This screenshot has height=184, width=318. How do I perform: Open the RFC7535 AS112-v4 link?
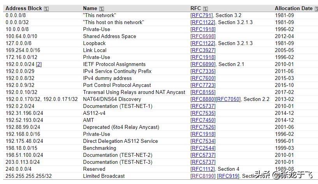pos(203,113)
